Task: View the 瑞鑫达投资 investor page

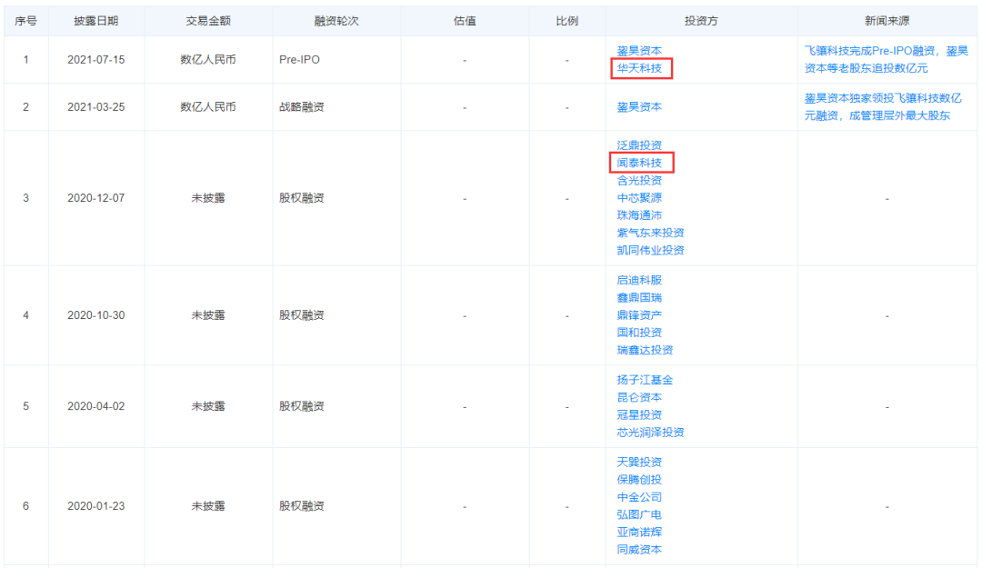Action: 645,350
